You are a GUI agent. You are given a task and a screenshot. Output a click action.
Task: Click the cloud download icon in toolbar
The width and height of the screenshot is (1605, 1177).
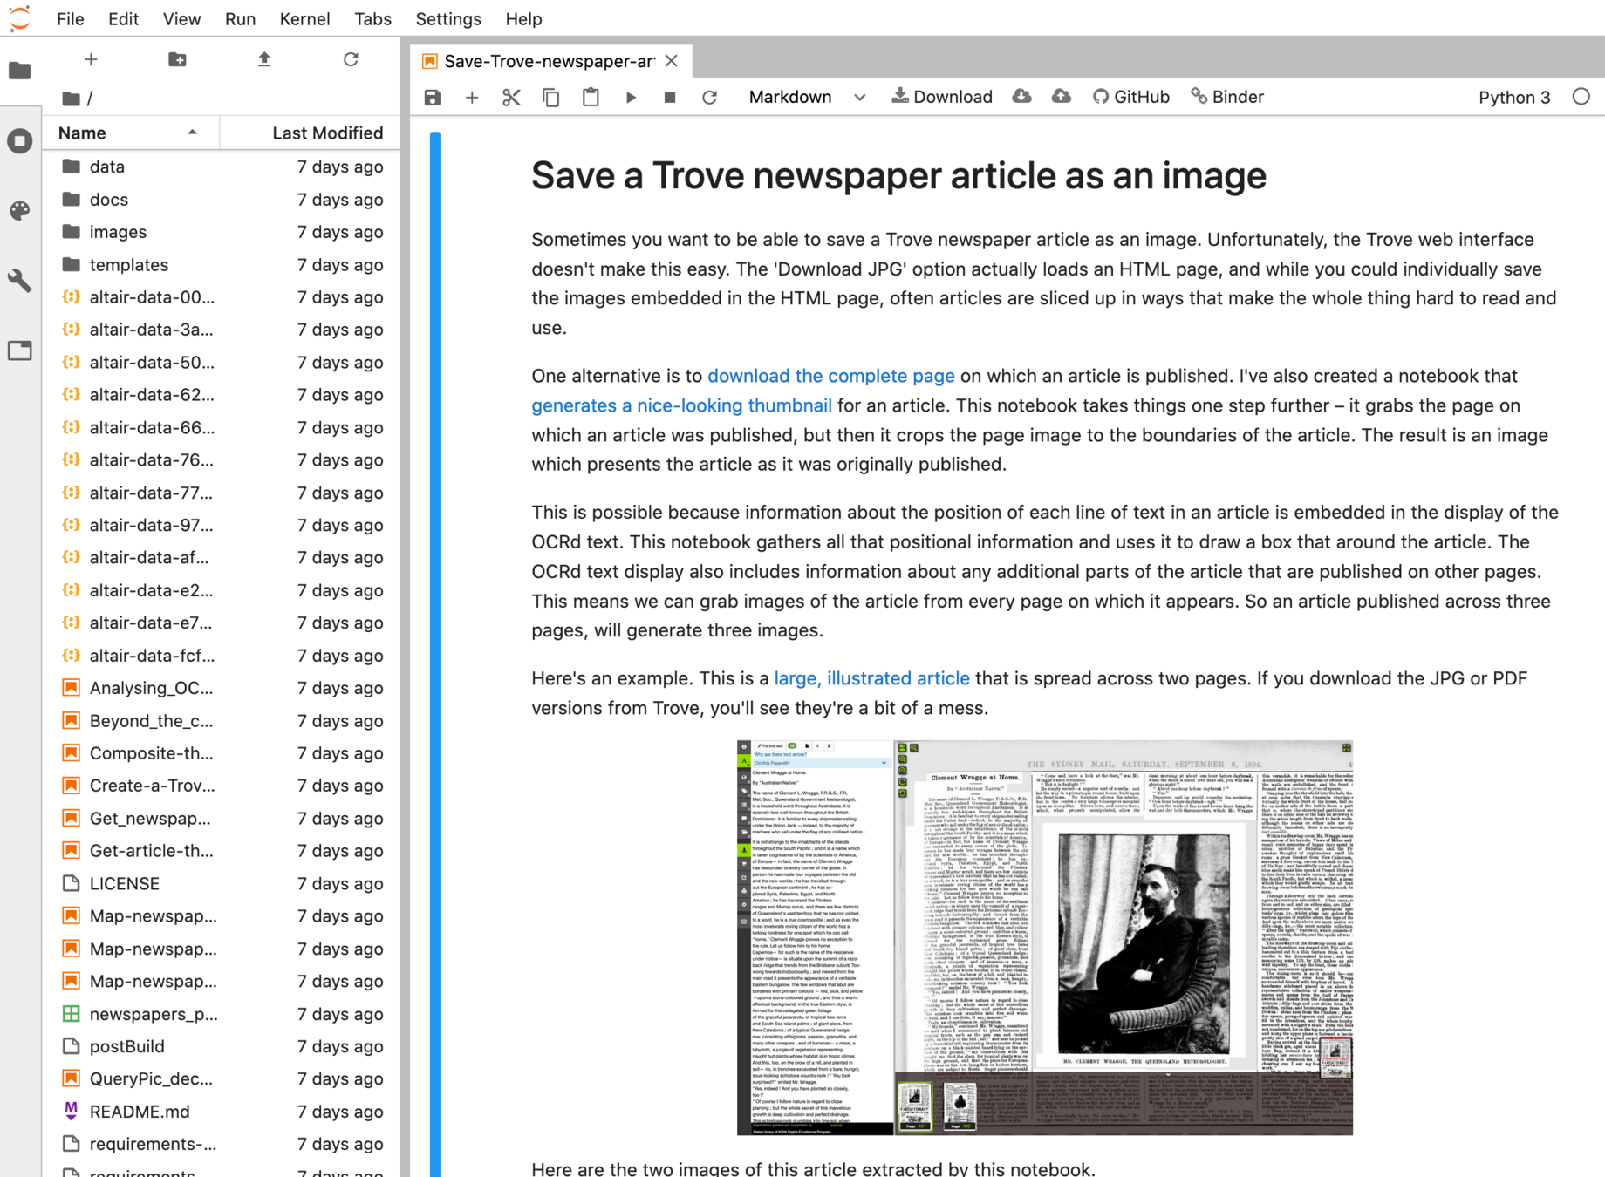(1021, 97)
